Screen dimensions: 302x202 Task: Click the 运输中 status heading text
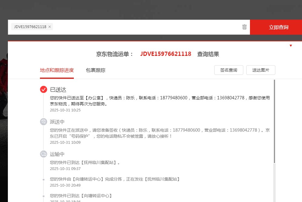pos(57,154)
